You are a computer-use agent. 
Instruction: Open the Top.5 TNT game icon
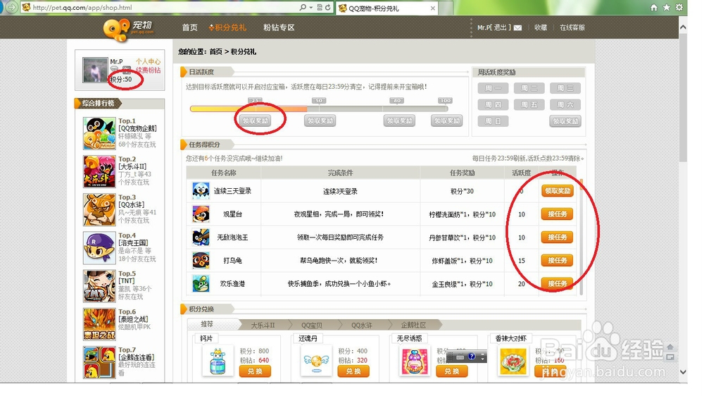(x=99, y=286)
